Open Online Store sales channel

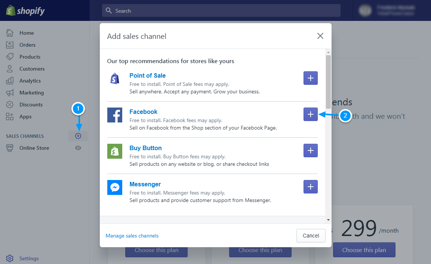click(34, 148)
